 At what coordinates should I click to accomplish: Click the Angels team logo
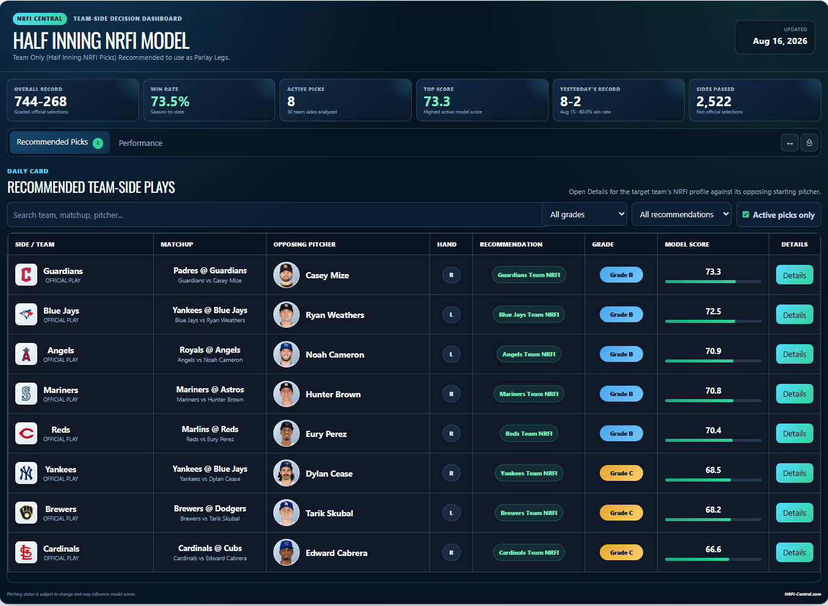[26, 354]
